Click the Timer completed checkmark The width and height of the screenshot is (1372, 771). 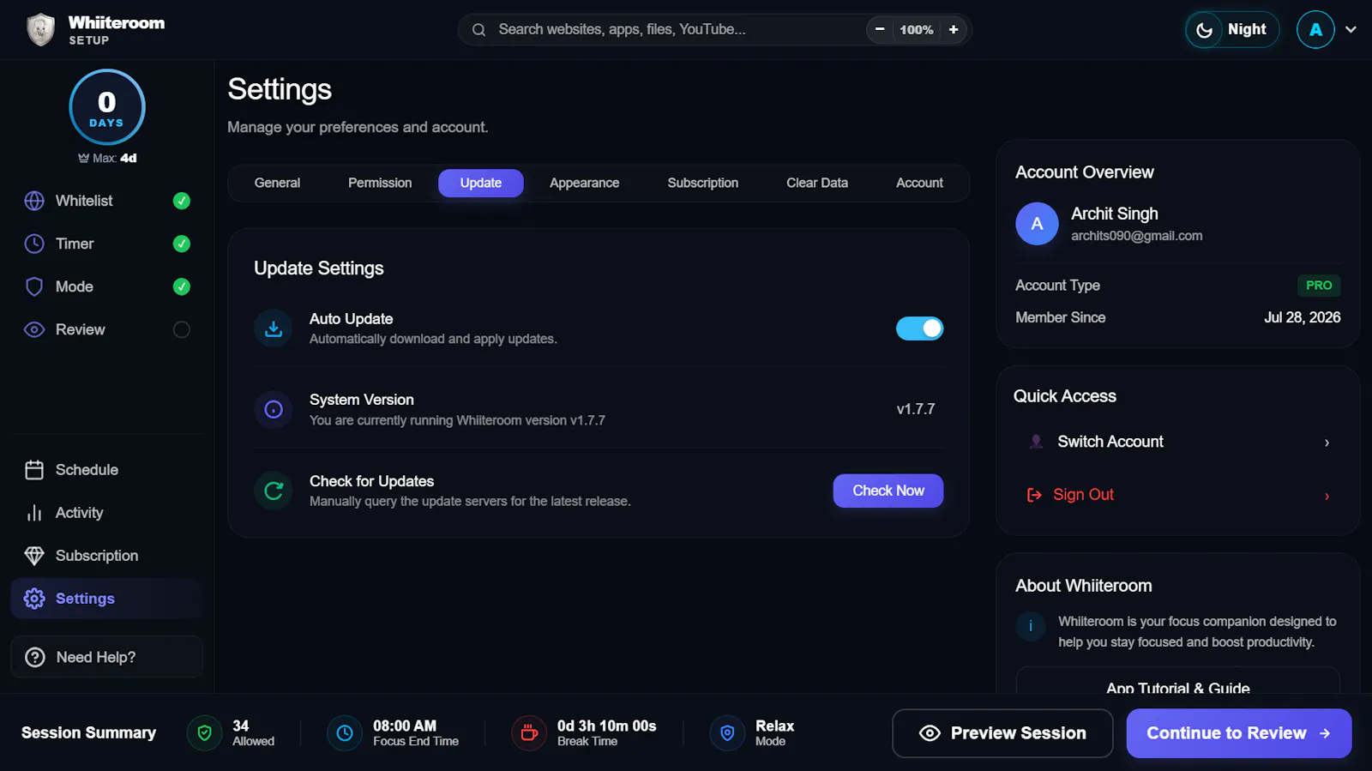tap(182, 244)
